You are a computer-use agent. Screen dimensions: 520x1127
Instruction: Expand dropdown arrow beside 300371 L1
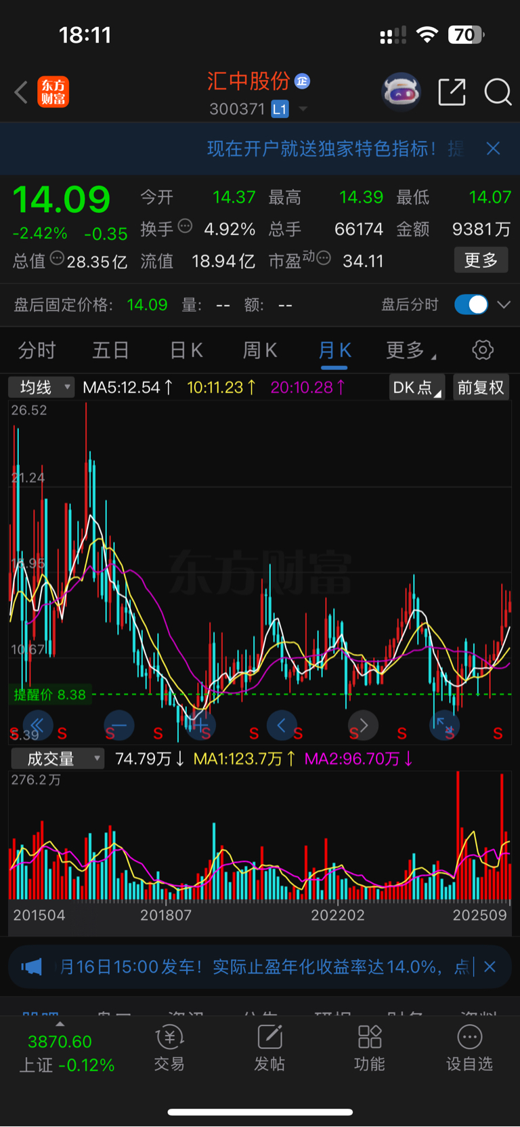(x=303, y=109)
